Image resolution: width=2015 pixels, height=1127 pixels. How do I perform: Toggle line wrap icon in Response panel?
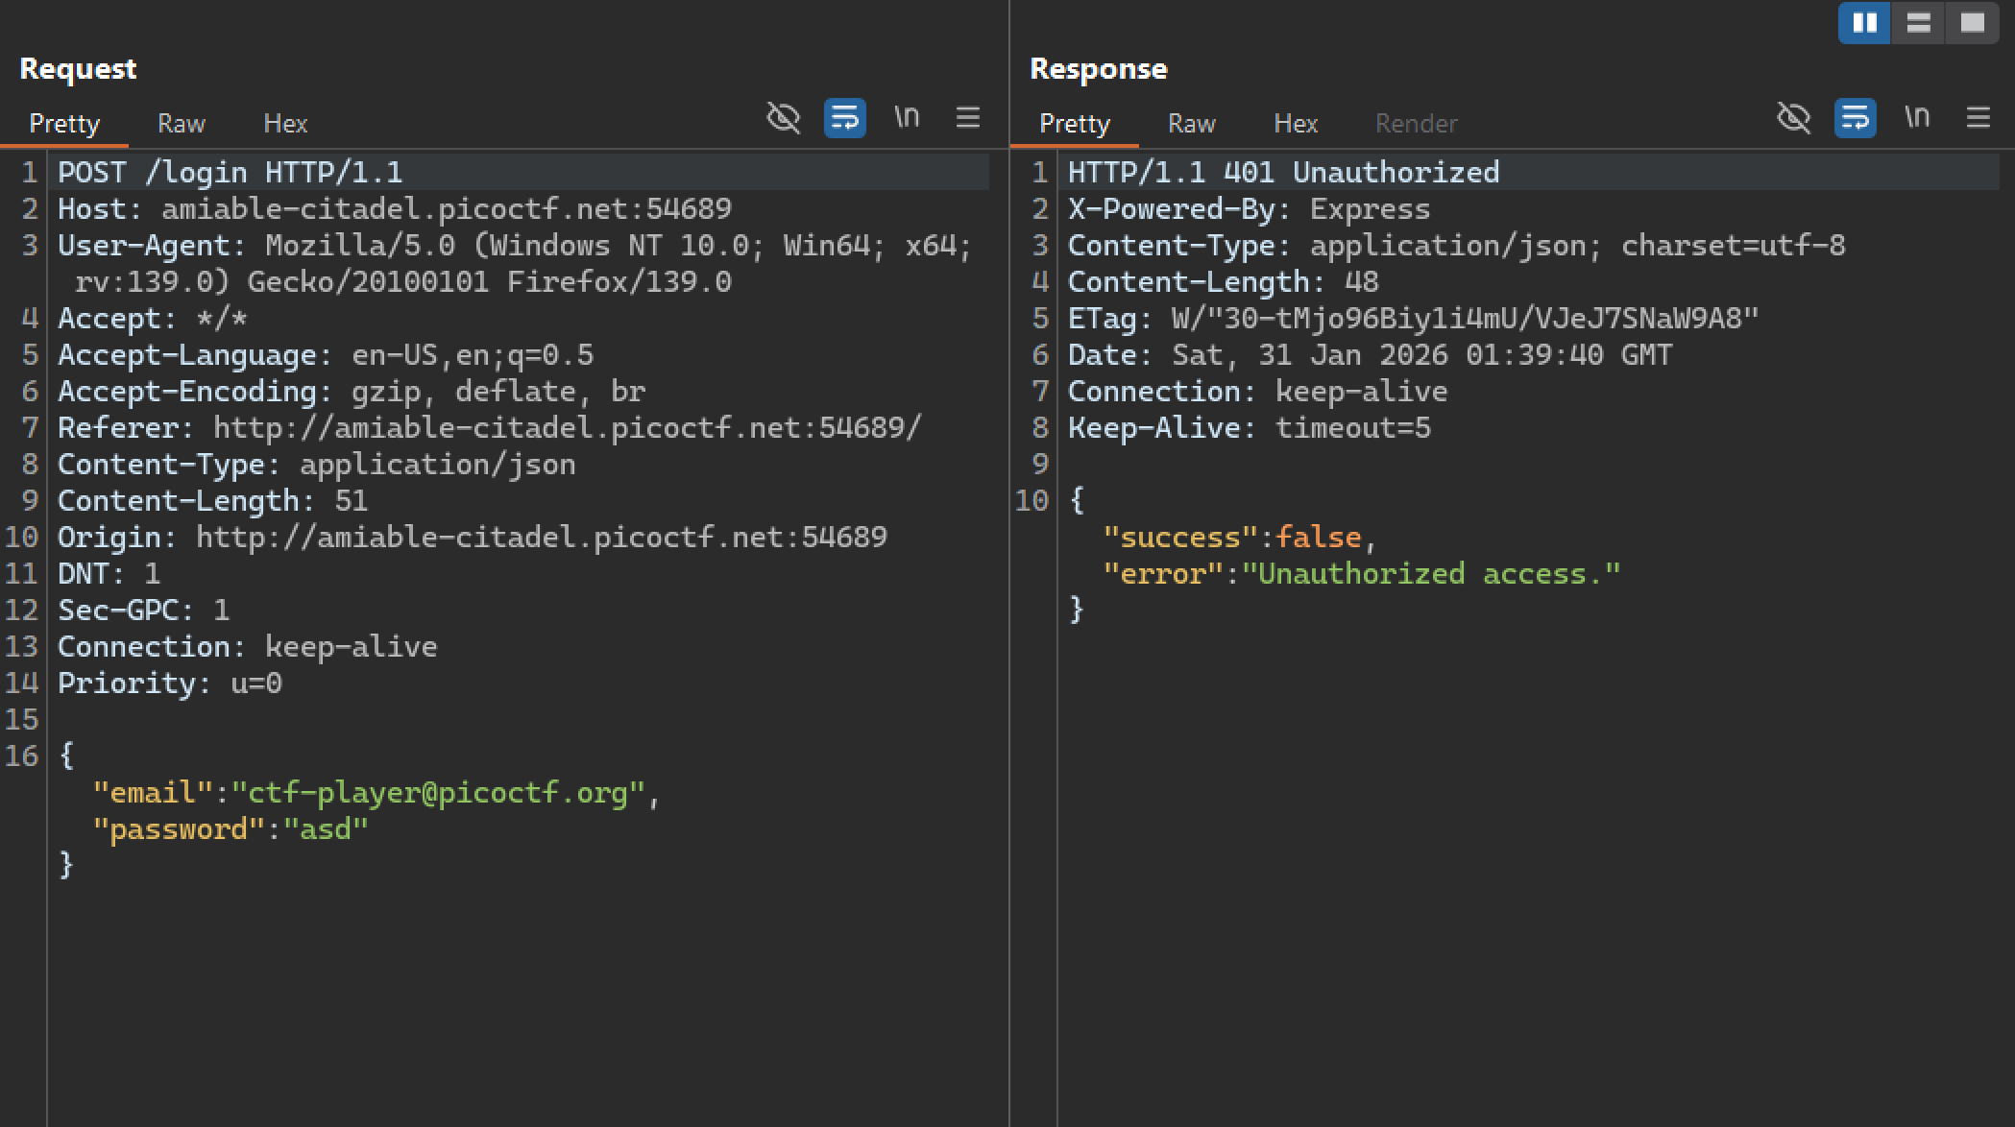coord(1855,118)
